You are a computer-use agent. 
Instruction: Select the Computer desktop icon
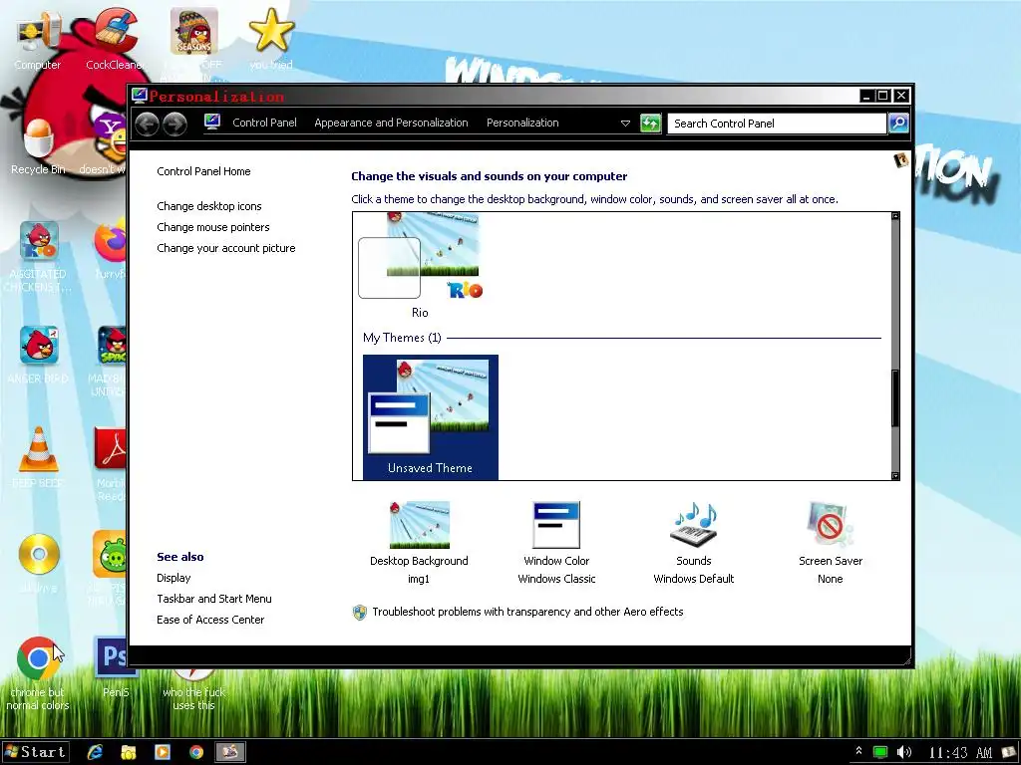click(x=38, y=34)
